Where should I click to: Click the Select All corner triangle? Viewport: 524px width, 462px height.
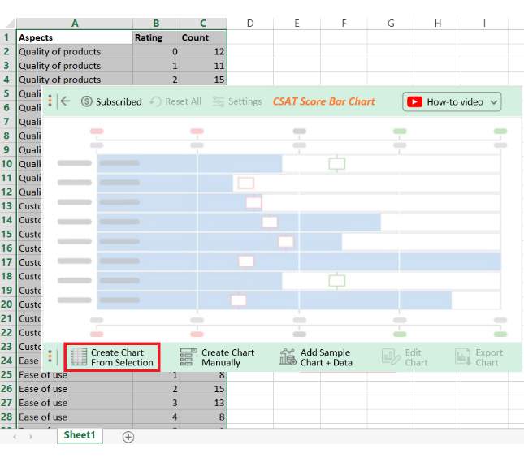pyautogui.click(x=10, y=24)
